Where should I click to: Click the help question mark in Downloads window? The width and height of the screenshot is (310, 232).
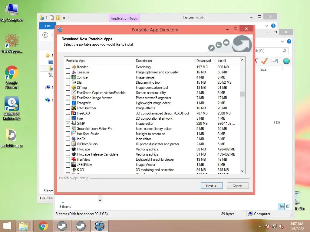pyautogui.click(x=273, y=26)
